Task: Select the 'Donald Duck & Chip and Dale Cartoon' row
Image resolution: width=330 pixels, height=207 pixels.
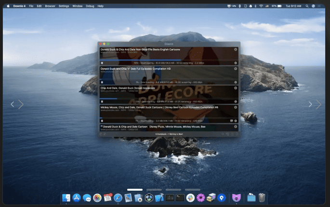Action: [x=169, y=128]
